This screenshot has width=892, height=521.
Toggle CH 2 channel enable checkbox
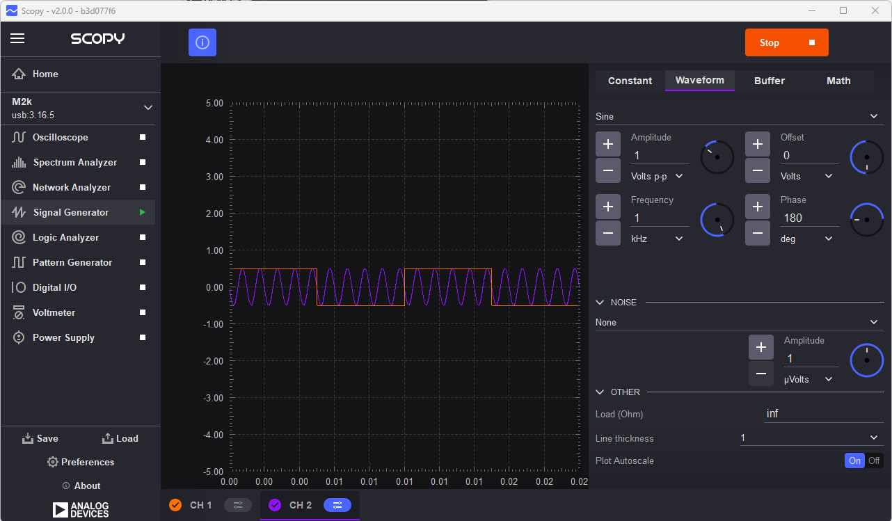pos(275,505)
